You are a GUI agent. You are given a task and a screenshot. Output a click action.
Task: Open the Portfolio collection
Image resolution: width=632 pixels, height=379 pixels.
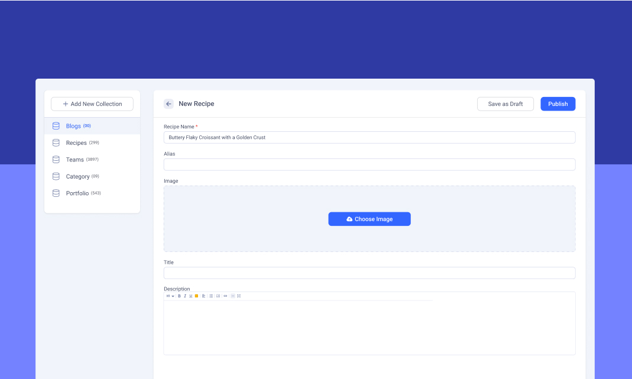77,193
